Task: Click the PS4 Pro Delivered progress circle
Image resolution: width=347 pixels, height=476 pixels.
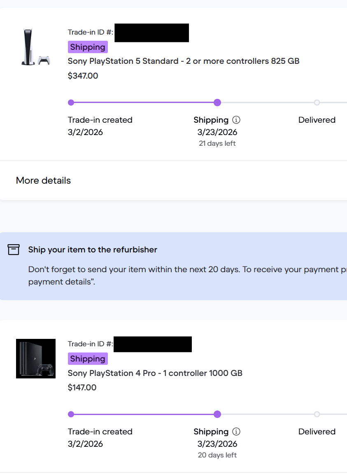Action: (x=317, y=414)
